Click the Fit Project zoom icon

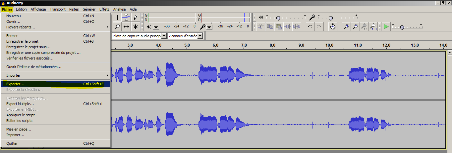tap(373, 26)
